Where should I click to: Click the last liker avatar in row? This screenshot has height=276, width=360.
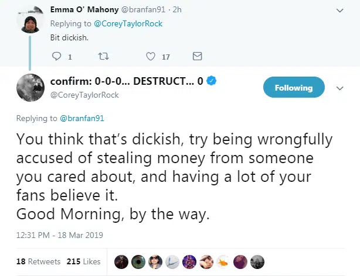tap(257, 261)
